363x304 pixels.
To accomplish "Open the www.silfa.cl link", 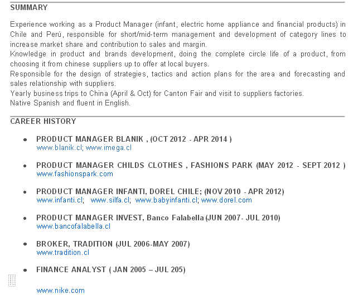I will (110, 200).
